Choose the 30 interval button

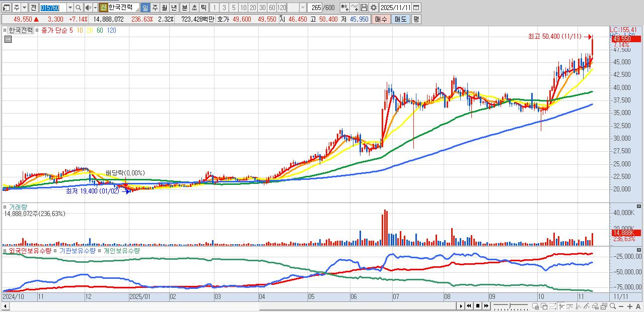(262, 8)
